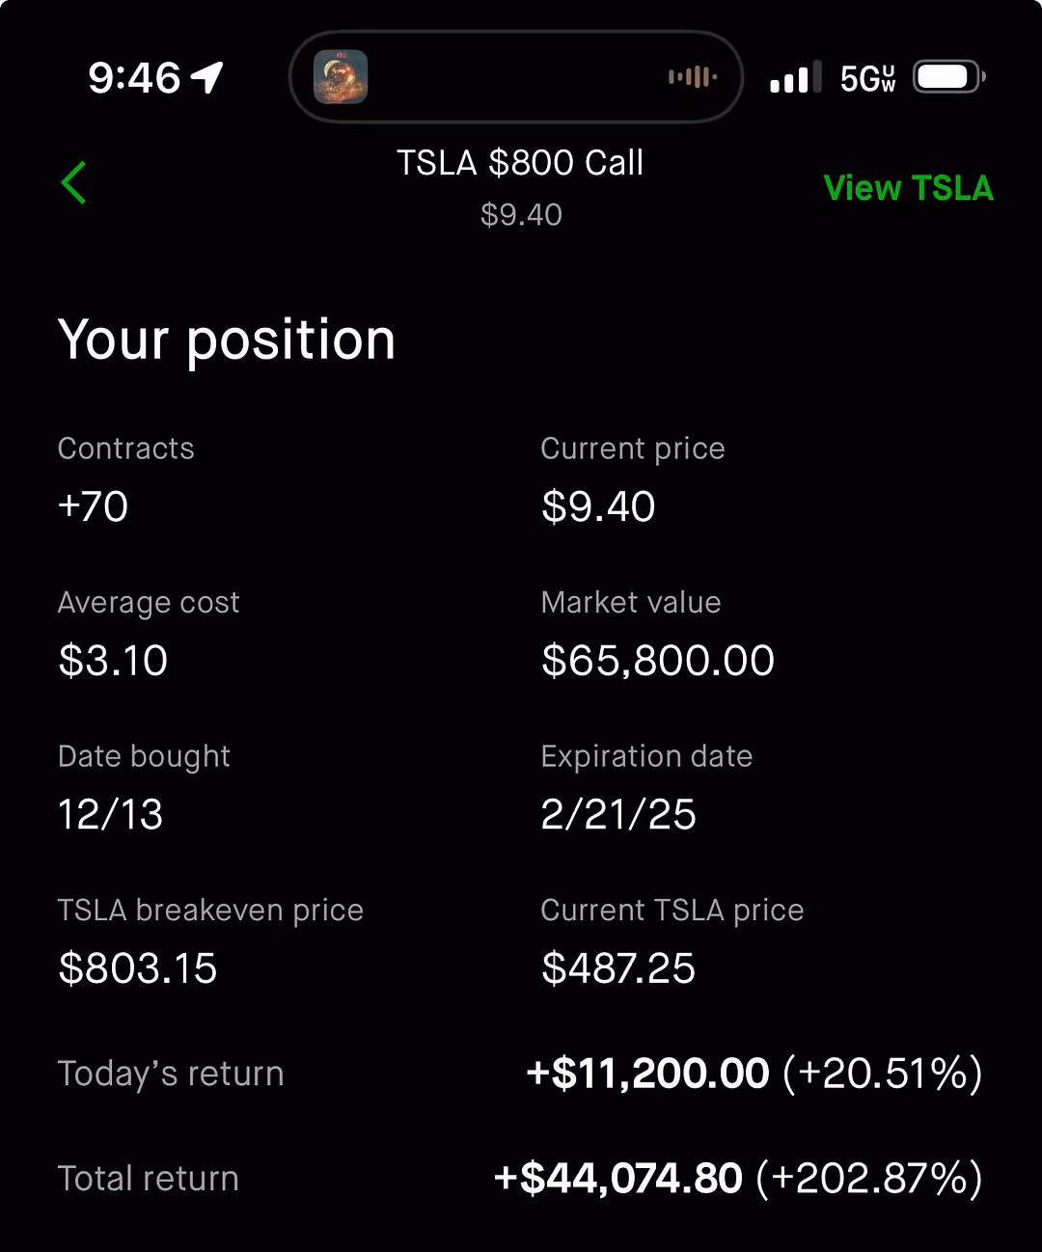Select the TSLA $800 Call title

tap(520, 163)
